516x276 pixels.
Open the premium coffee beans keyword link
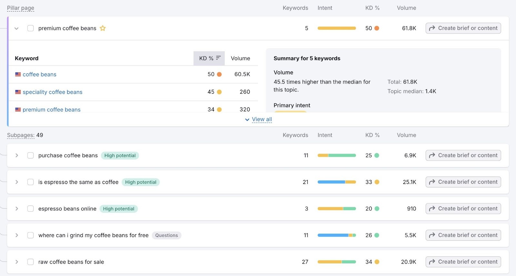(52, 110)
